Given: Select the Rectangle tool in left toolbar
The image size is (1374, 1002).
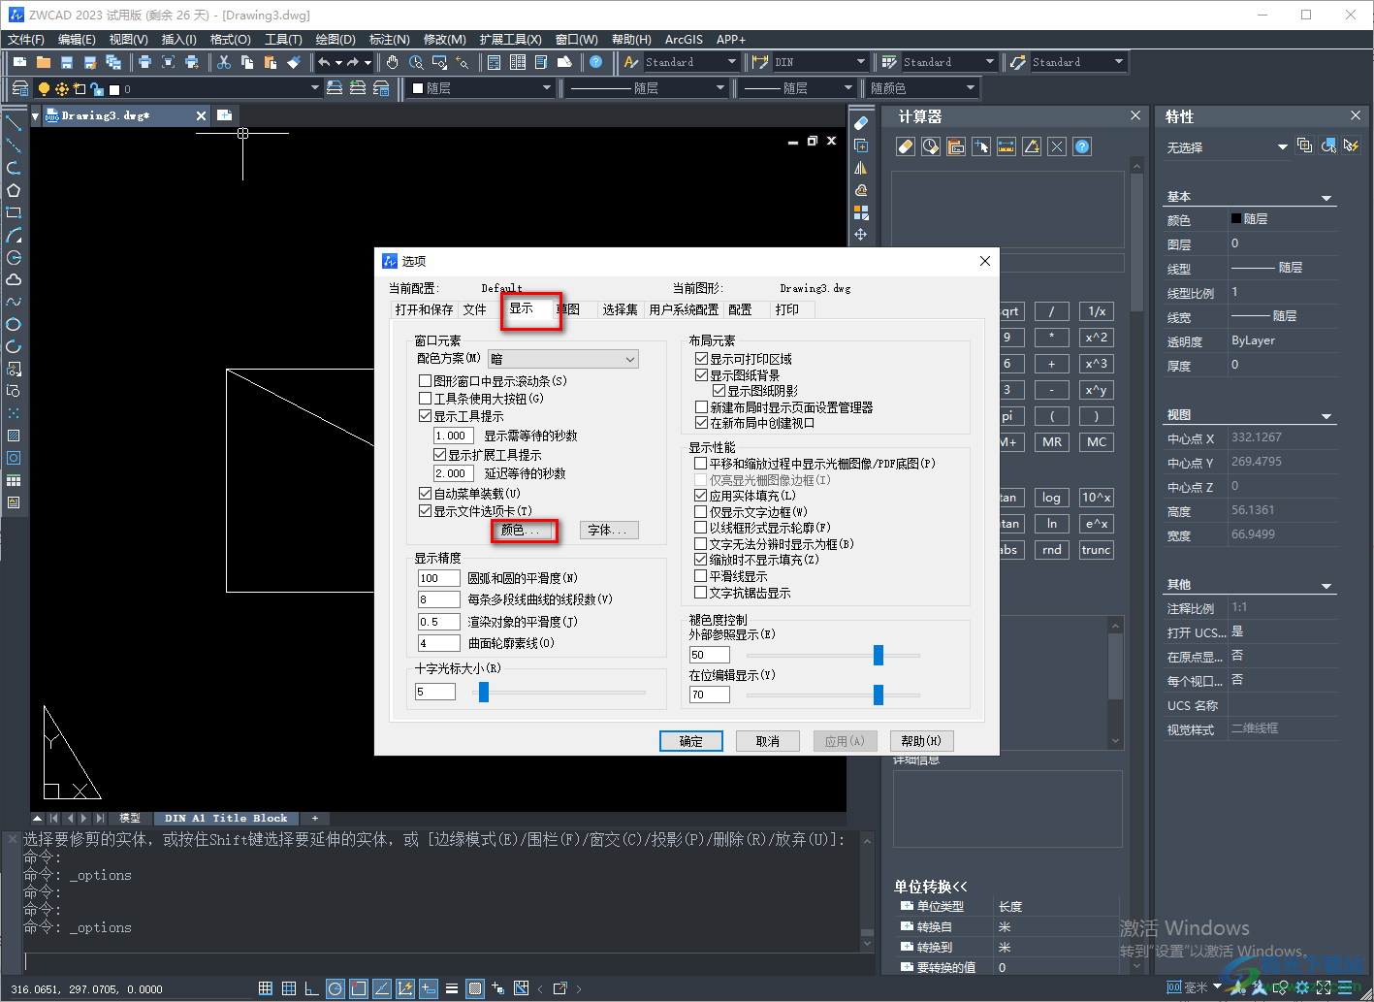Looking at the screenshot, I should (14, 212).
